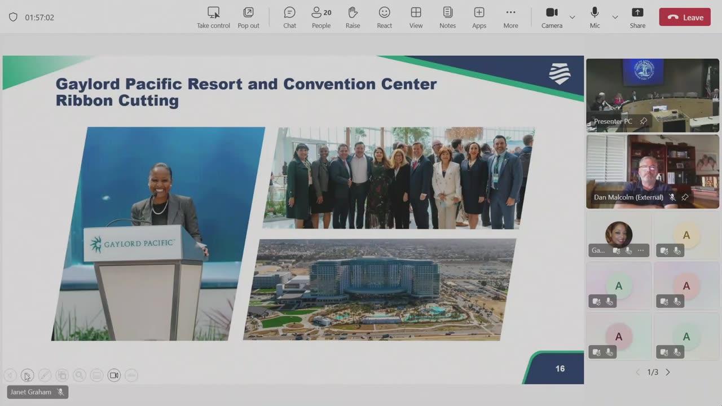Click the slide title Gaylord Pacific Resort
The height and width of the screenshot is (406, 722).
246,92
